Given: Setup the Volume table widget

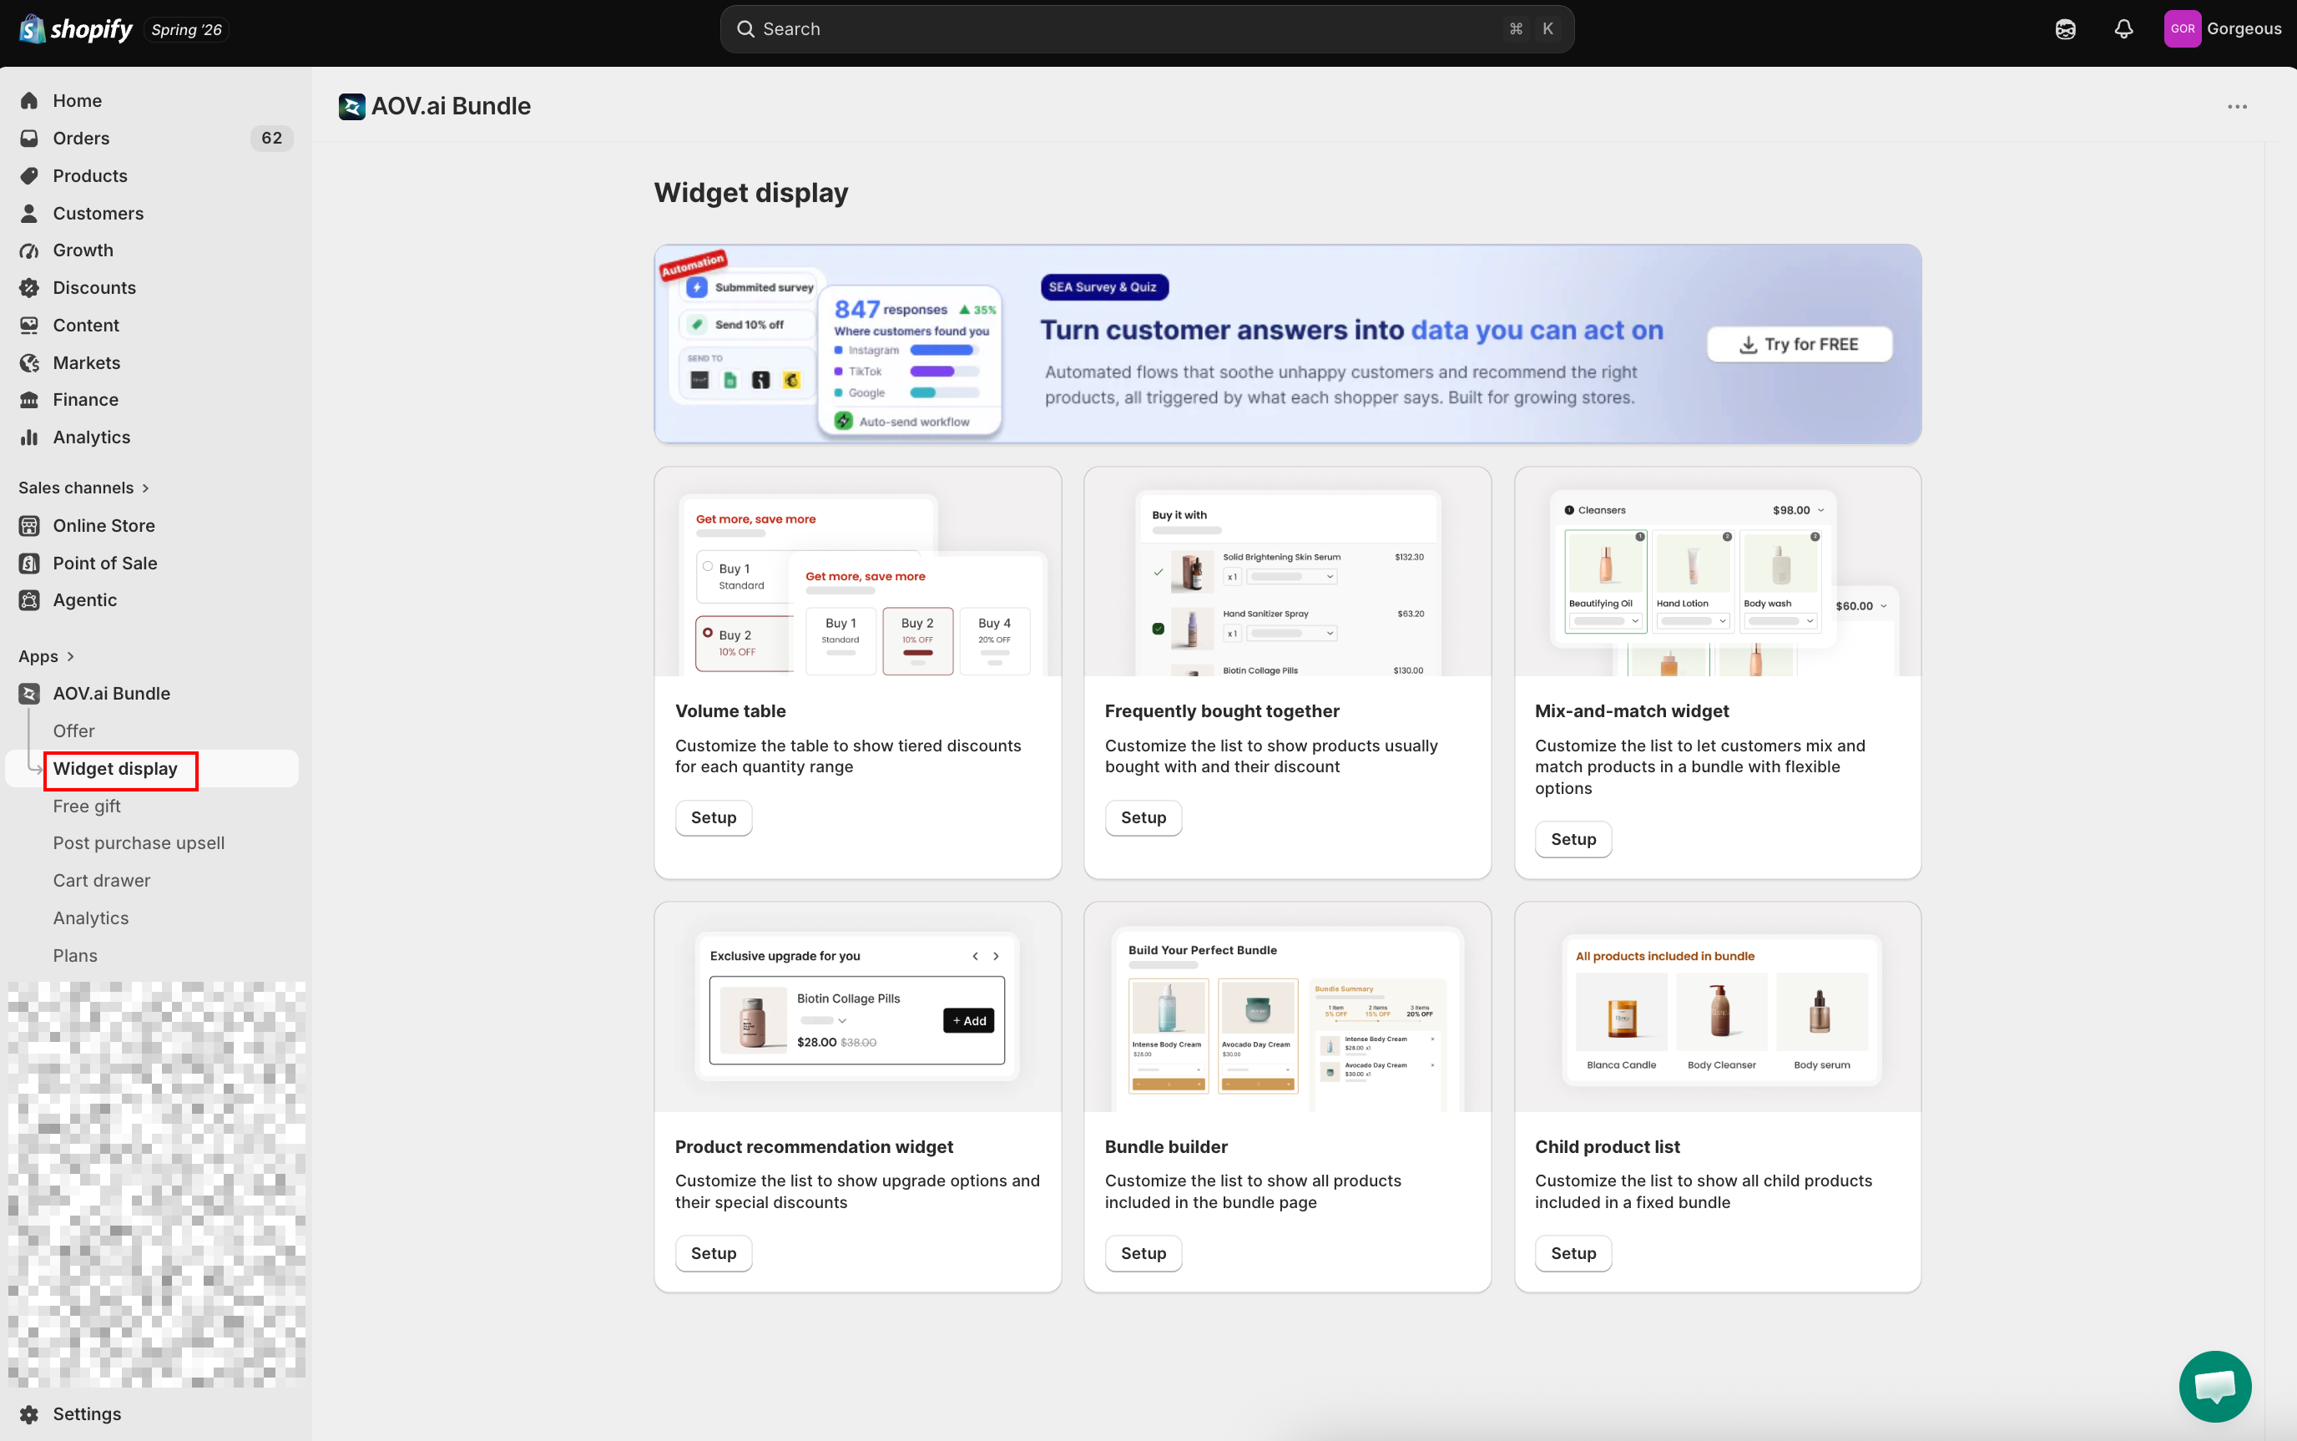Looking at the screenshot, I should tap(714, 817).
